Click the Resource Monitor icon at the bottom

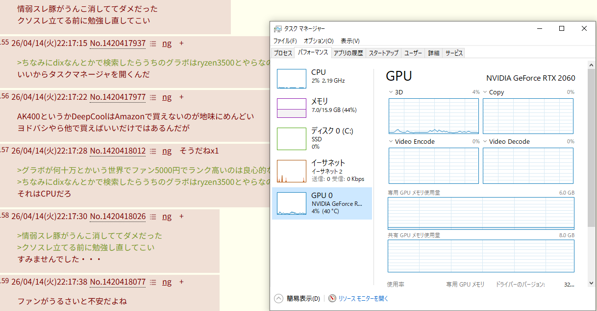332,298
